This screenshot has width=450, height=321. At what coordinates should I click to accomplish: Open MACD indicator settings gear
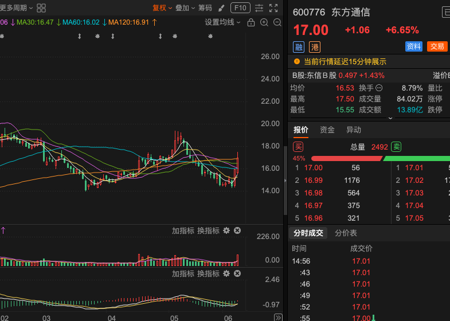pos(226,273)
